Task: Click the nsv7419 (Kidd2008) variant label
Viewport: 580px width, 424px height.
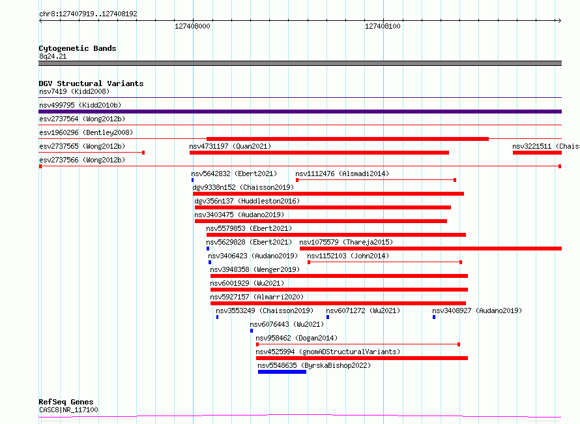Action: coord(74,91)
